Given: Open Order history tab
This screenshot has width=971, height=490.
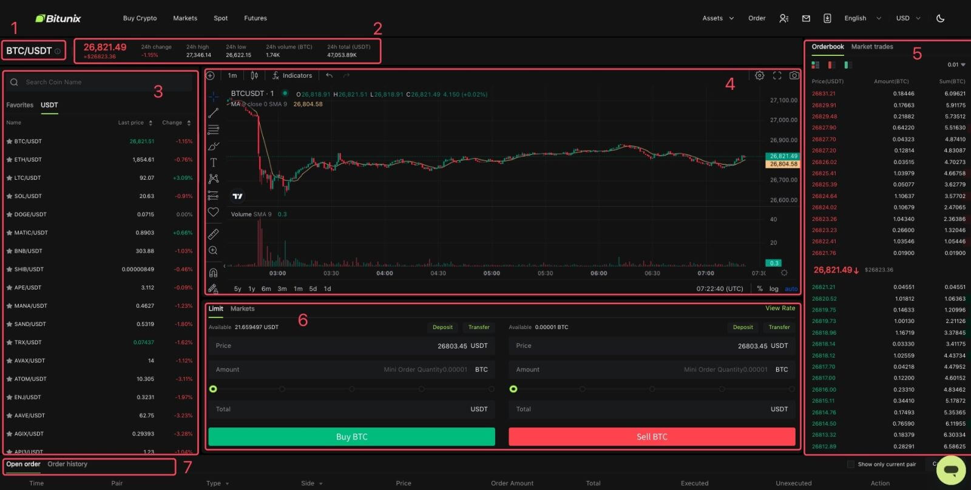Looking at the screenshot, I should tap(67, 464).
